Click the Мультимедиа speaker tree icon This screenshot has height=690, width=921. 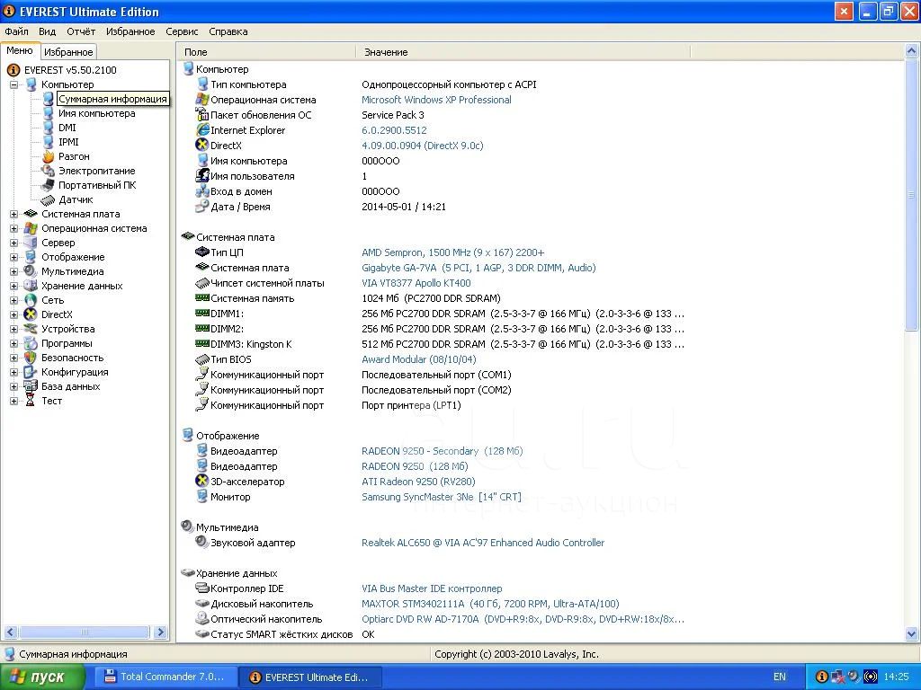tap(31, 271)
